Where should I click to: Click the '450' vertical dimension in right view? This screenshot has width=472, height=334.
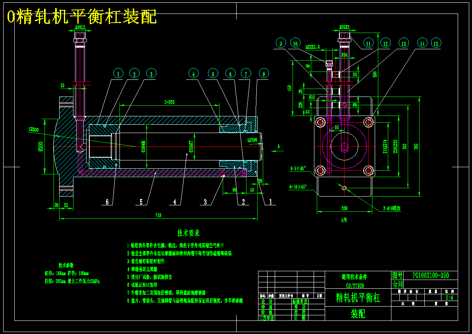point(289,88)
